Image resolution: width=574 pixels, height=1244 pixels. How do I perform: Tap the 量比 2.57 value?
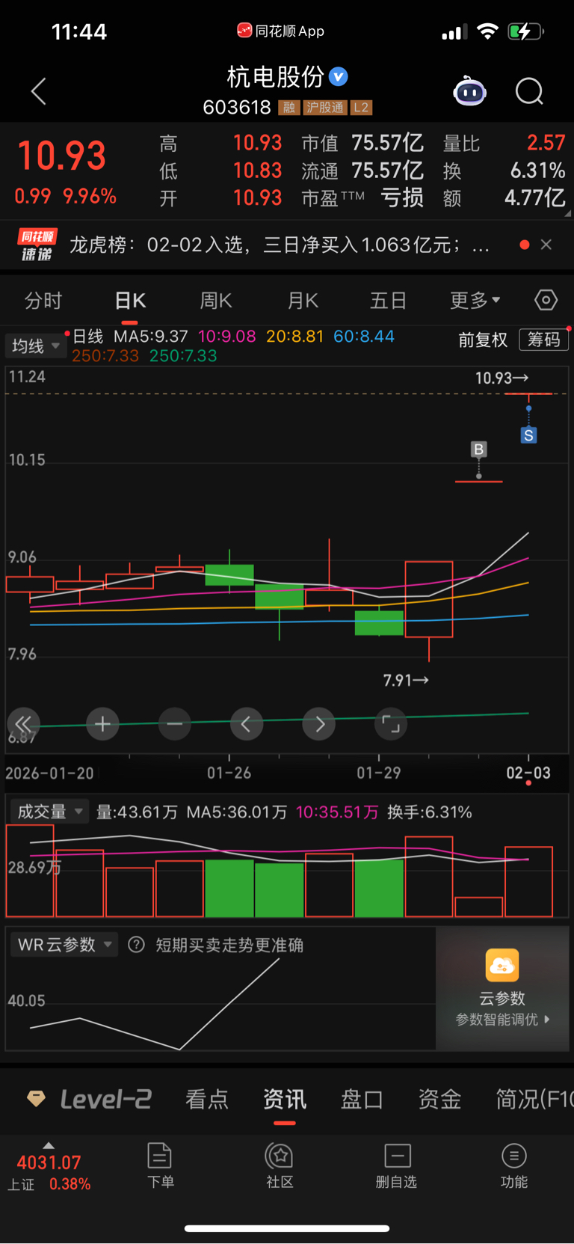[546, 143]
